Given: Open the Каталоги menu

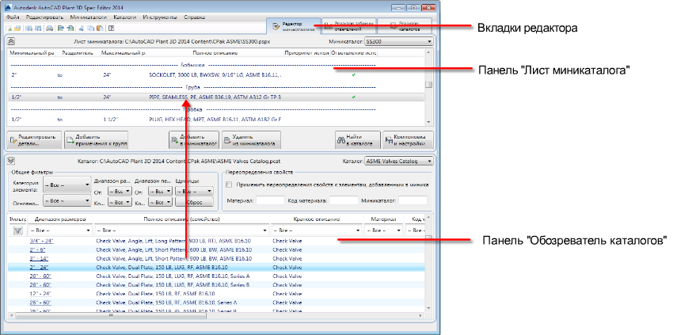Looking at the screenshot, I should 125,17.
